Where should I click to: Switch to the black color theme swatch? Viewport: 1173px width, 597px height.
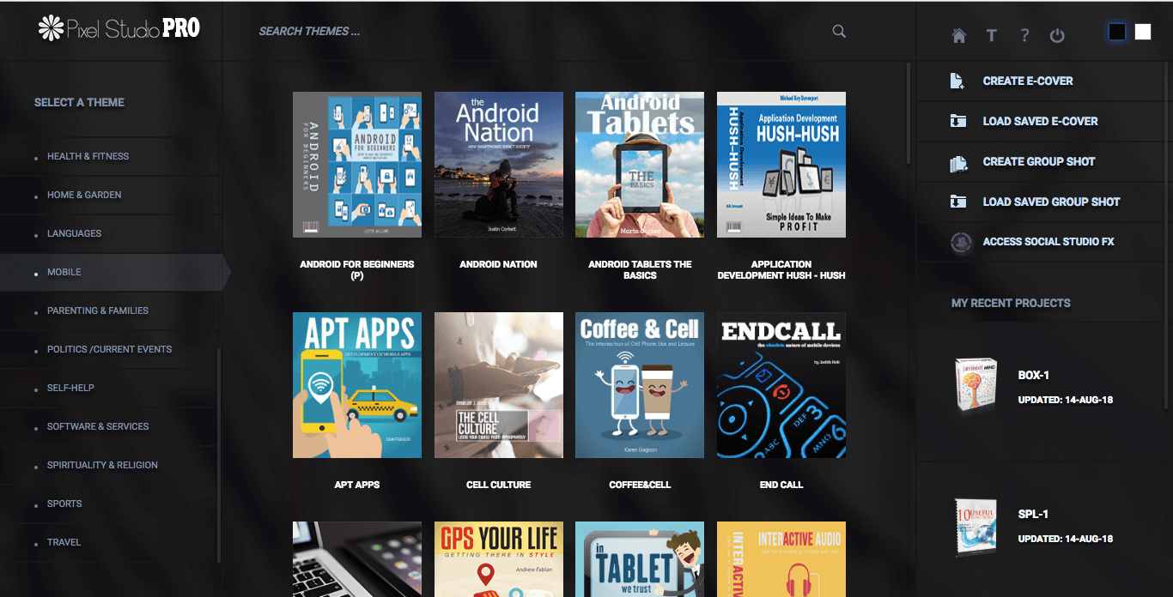[1117, 32]
